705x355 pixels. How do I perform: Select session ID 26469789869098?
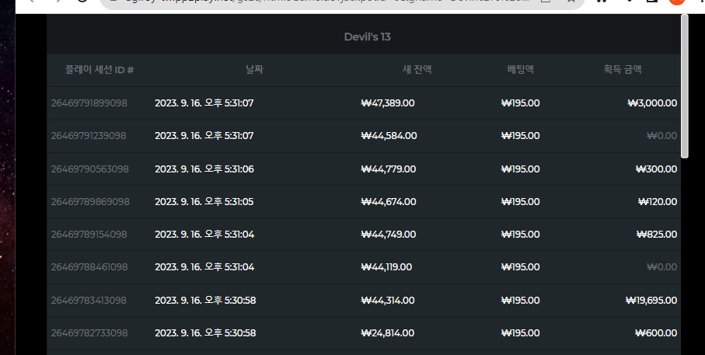pyautogui.click(x=90, y=202)
